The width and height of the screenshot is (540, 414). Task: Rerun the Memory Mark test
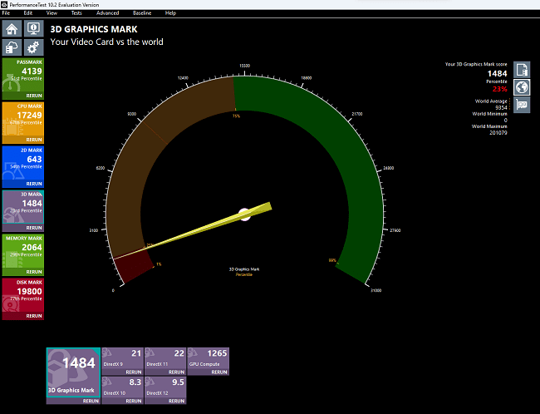click(x=34, y=272)
